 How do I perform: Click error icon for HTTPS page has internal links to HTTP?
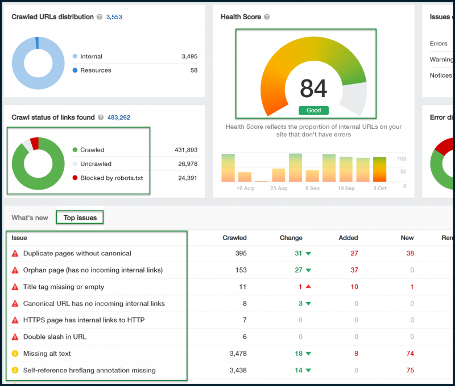coord(15,320)
